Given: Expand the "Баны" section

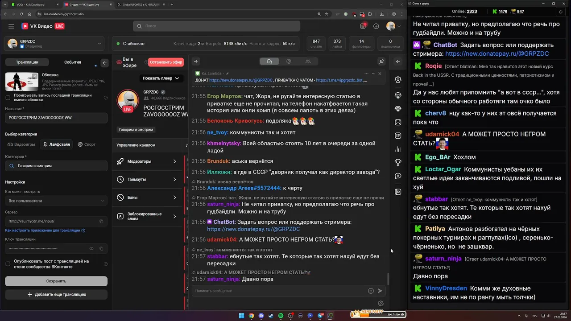Looking at the screenshot, I should click(148, 198).
